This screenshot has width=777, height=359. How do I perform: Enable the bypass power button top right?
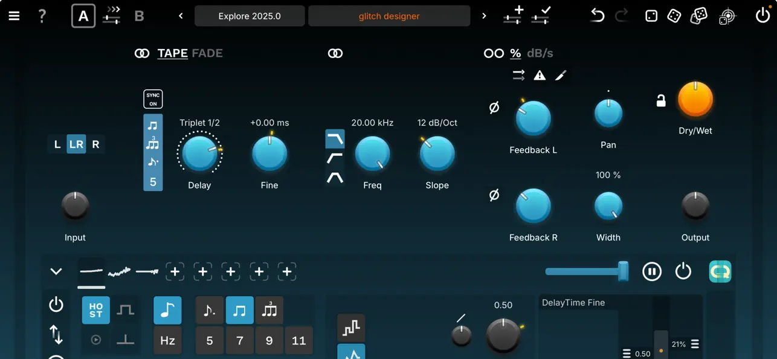762,15
